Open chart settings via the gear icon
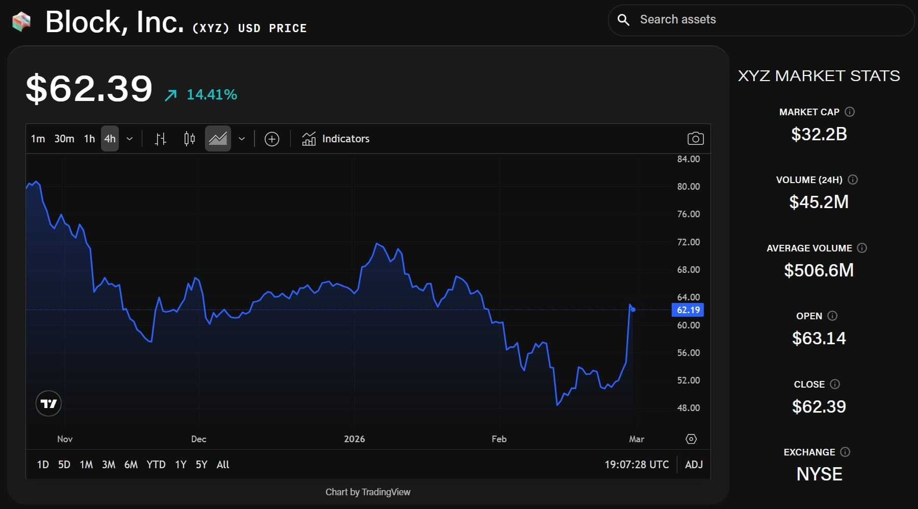Image resolution: width=918 pixels, height=509 pixels. click(x=691, y=439)
